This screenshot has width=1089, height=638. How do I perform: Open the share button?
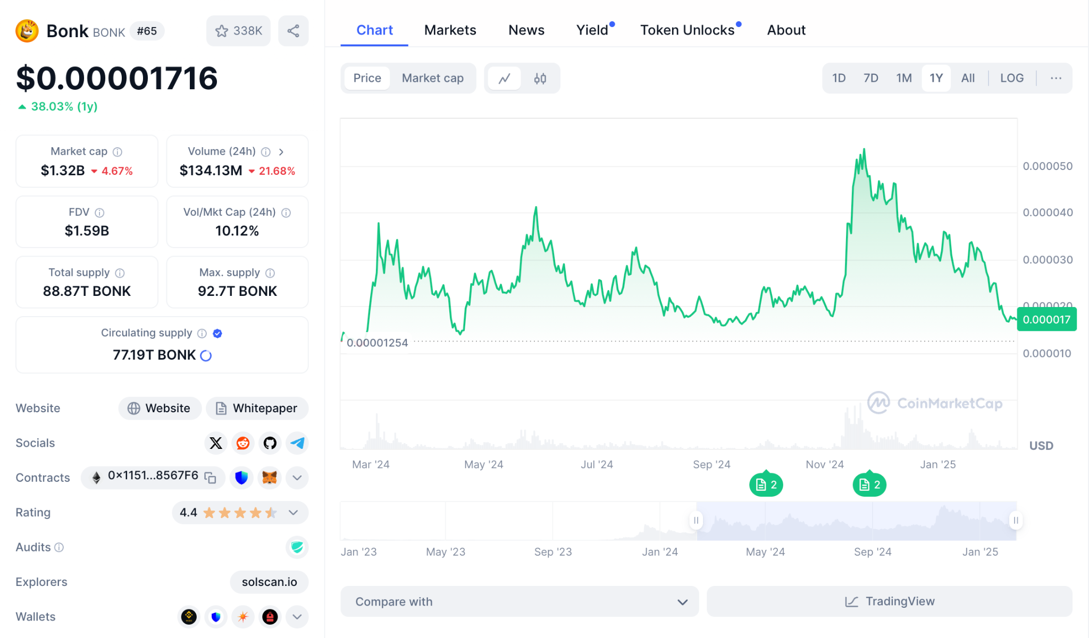293,31
